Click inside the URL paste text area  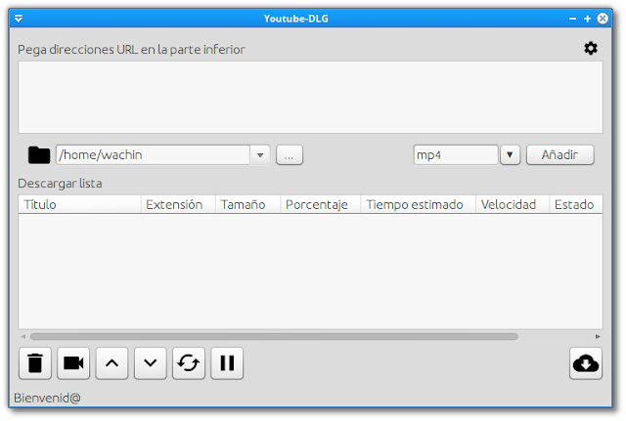point(310,98)
